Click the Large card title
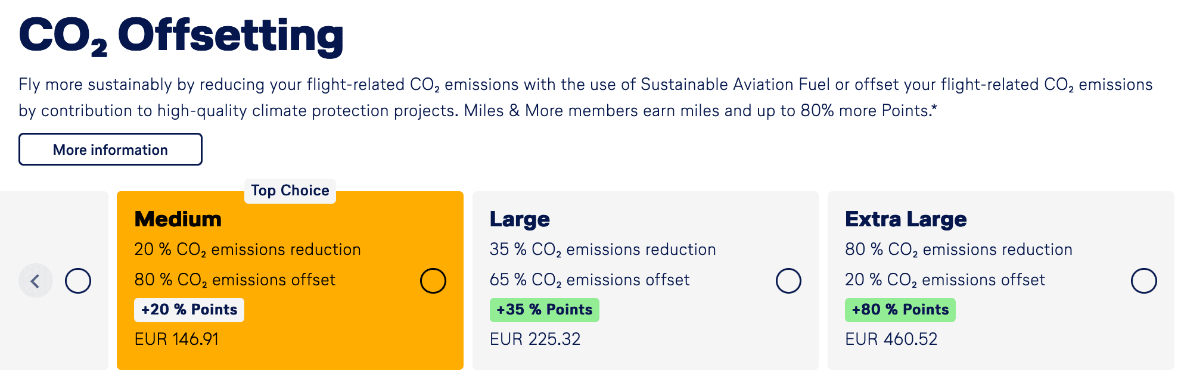The width and height of the screenshot is (1181, 380). pyautogui.click(x=520, y=219)
